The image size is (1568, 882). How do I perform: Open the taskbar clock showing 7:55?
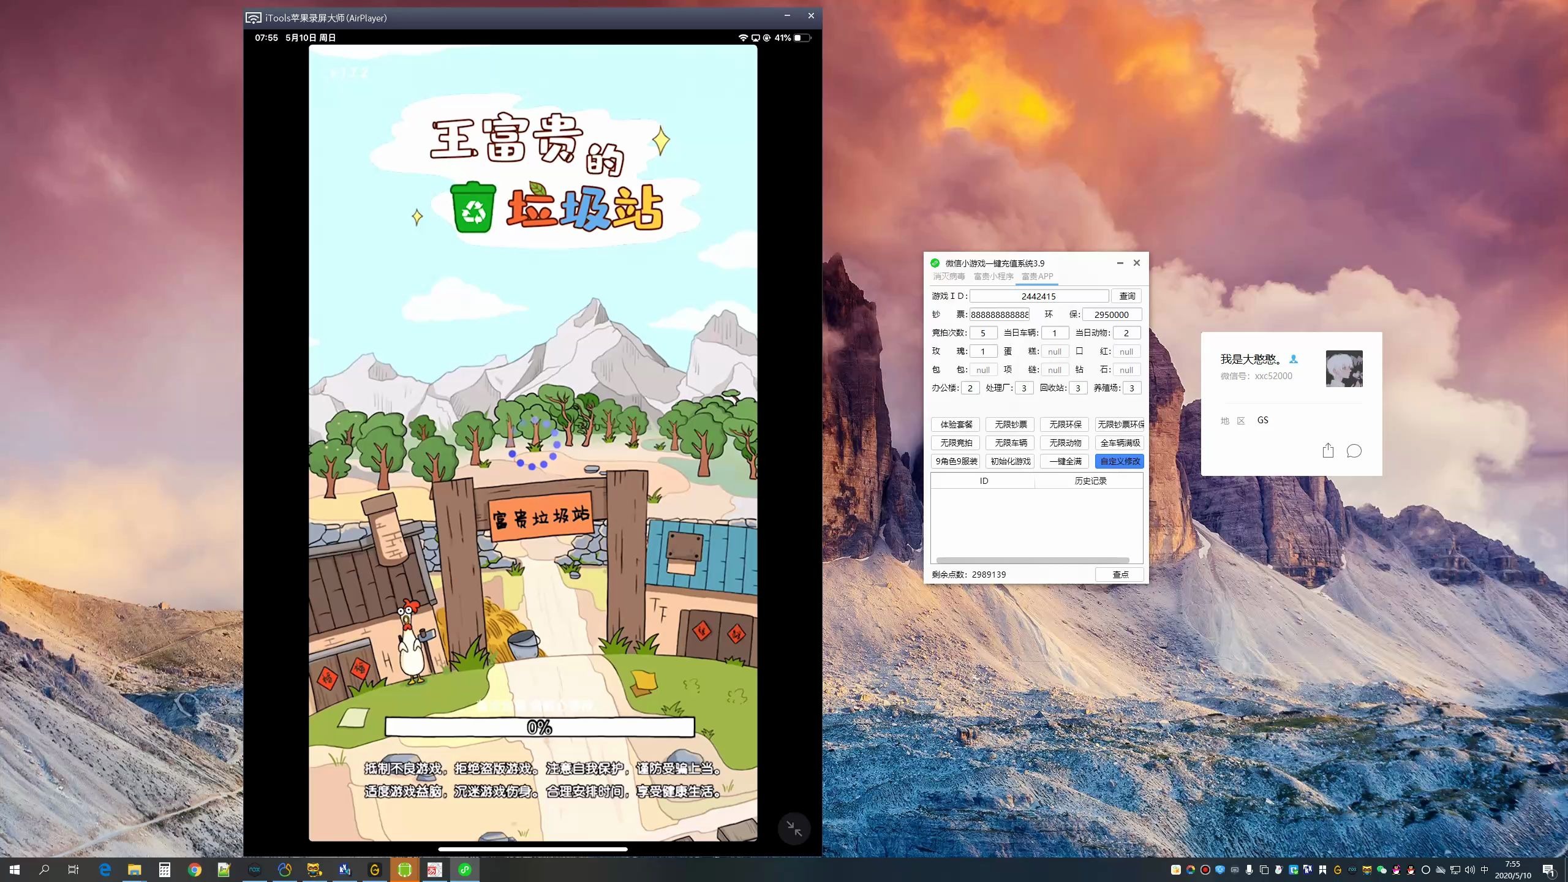(1512, 870)
